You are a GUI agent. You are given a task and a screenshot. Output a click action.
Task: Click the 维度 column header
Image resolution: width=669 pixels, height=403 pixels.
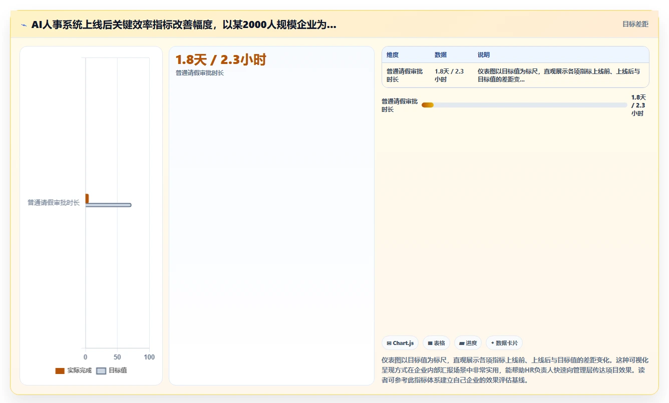pyautogui.click(x=393, y=55)
